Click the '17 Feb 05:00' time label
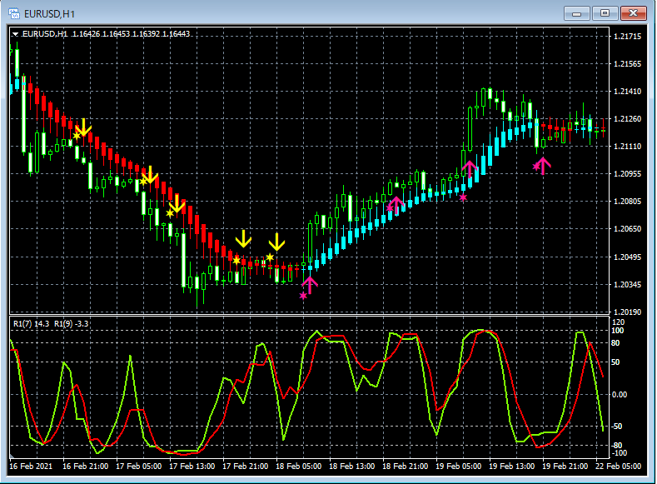 139,466
